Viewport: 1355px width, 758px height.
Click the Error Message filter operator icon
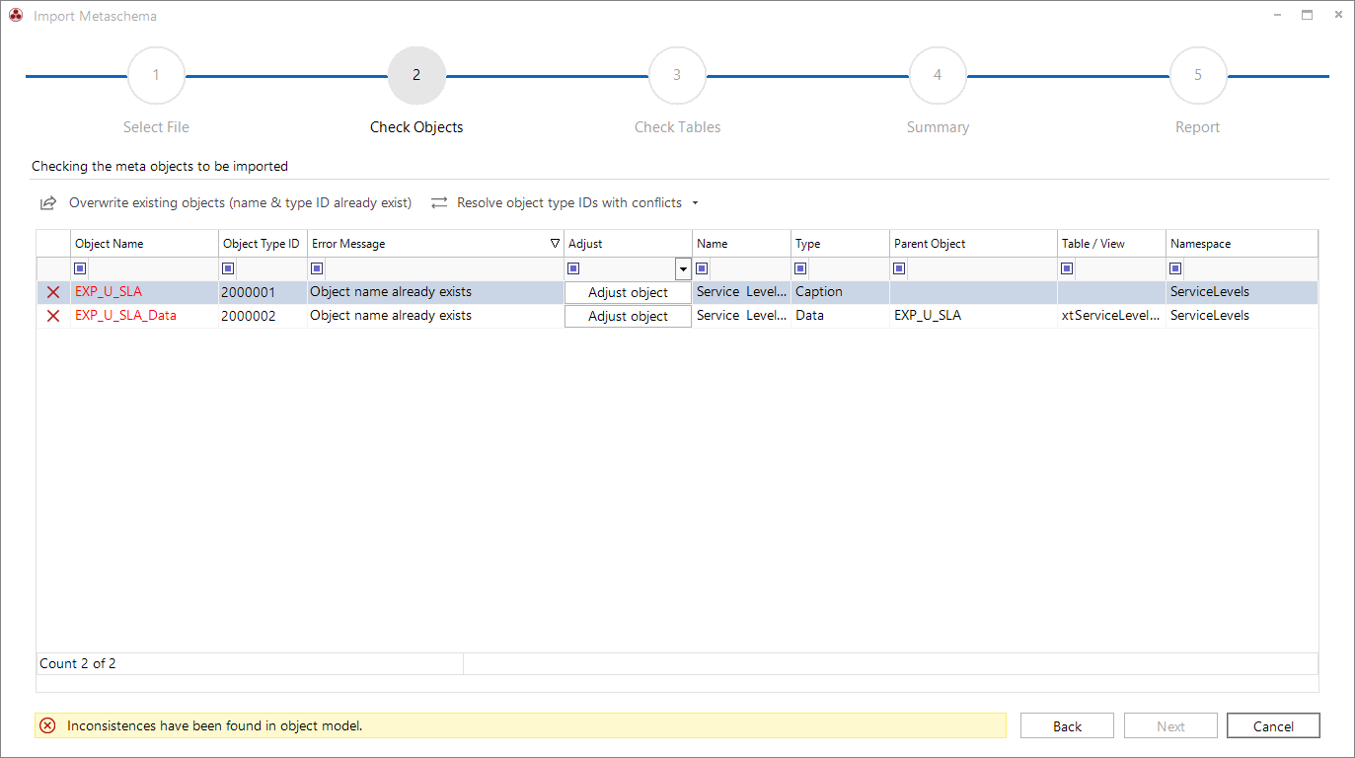(317, 268)
